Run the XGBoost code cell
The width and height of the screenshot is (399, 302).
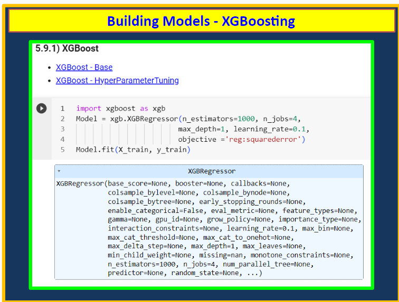(42, 108)
